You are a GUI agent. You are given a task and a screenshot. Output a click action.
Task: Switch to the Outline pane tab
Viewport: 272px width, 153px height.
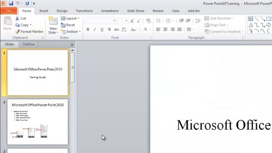[28, 44]
